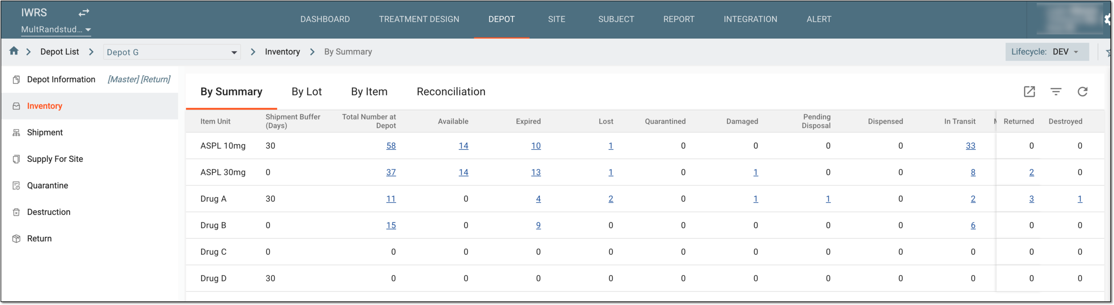
Task: Click the Destruction trash icon
Action: [16, 212]
